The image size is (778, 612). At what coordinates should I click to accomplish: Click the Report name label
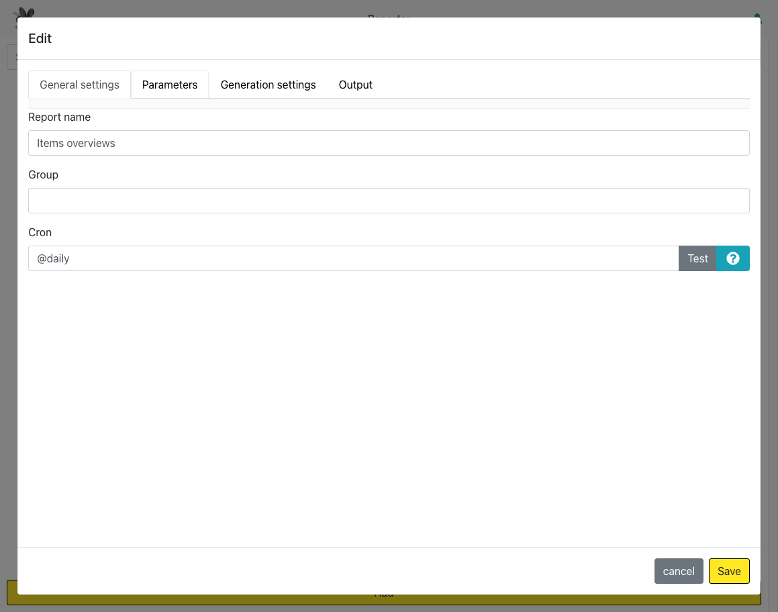point(59,117)
